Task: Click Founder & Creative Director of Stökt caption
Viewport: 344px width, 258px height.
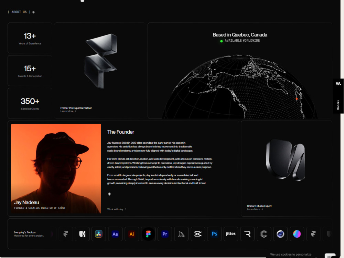Action: coord(40,208)
